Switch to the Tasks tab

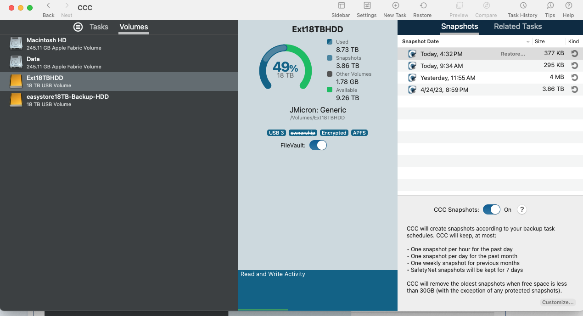point(99,27)
